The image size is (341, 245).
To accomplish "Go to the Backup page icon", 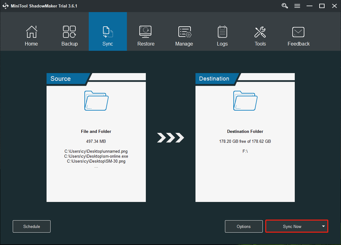I will 70,32.
